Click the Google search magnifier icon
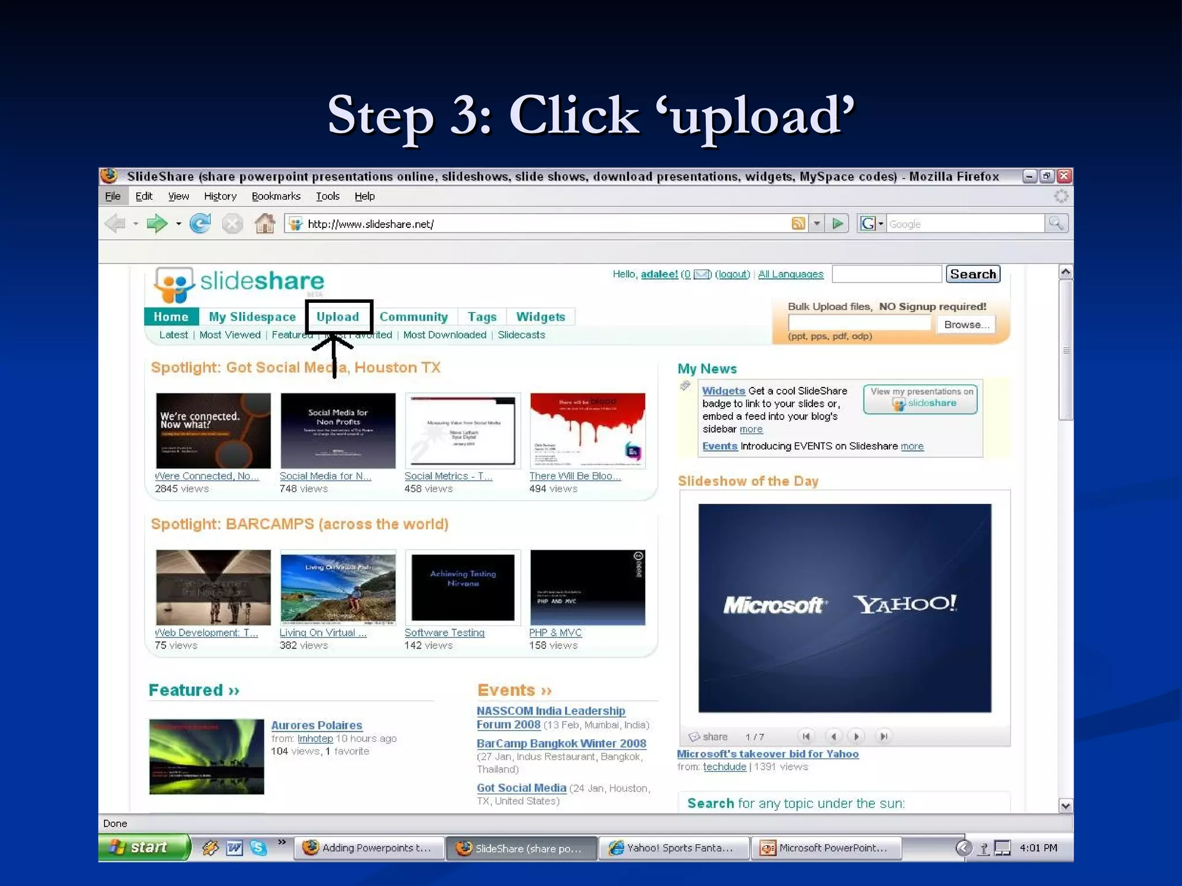This screenshot has height=886, width=1182. [x=1057, y=223]
